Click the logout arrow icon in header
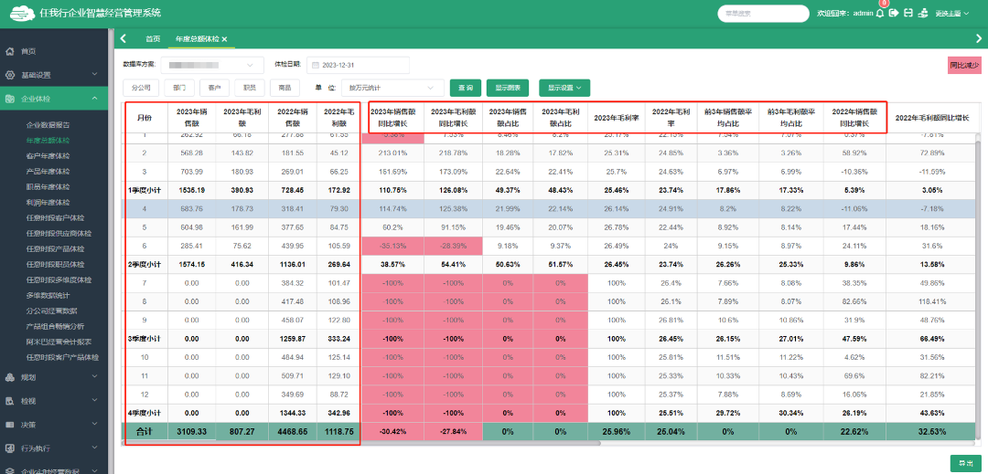Screen dimensions: 988x474 [x=894, y=13]
